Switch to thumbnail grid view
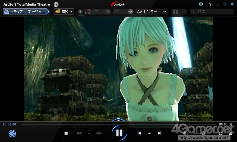The height and width of the screenshot is (142, 237). (x=175, y=12)
